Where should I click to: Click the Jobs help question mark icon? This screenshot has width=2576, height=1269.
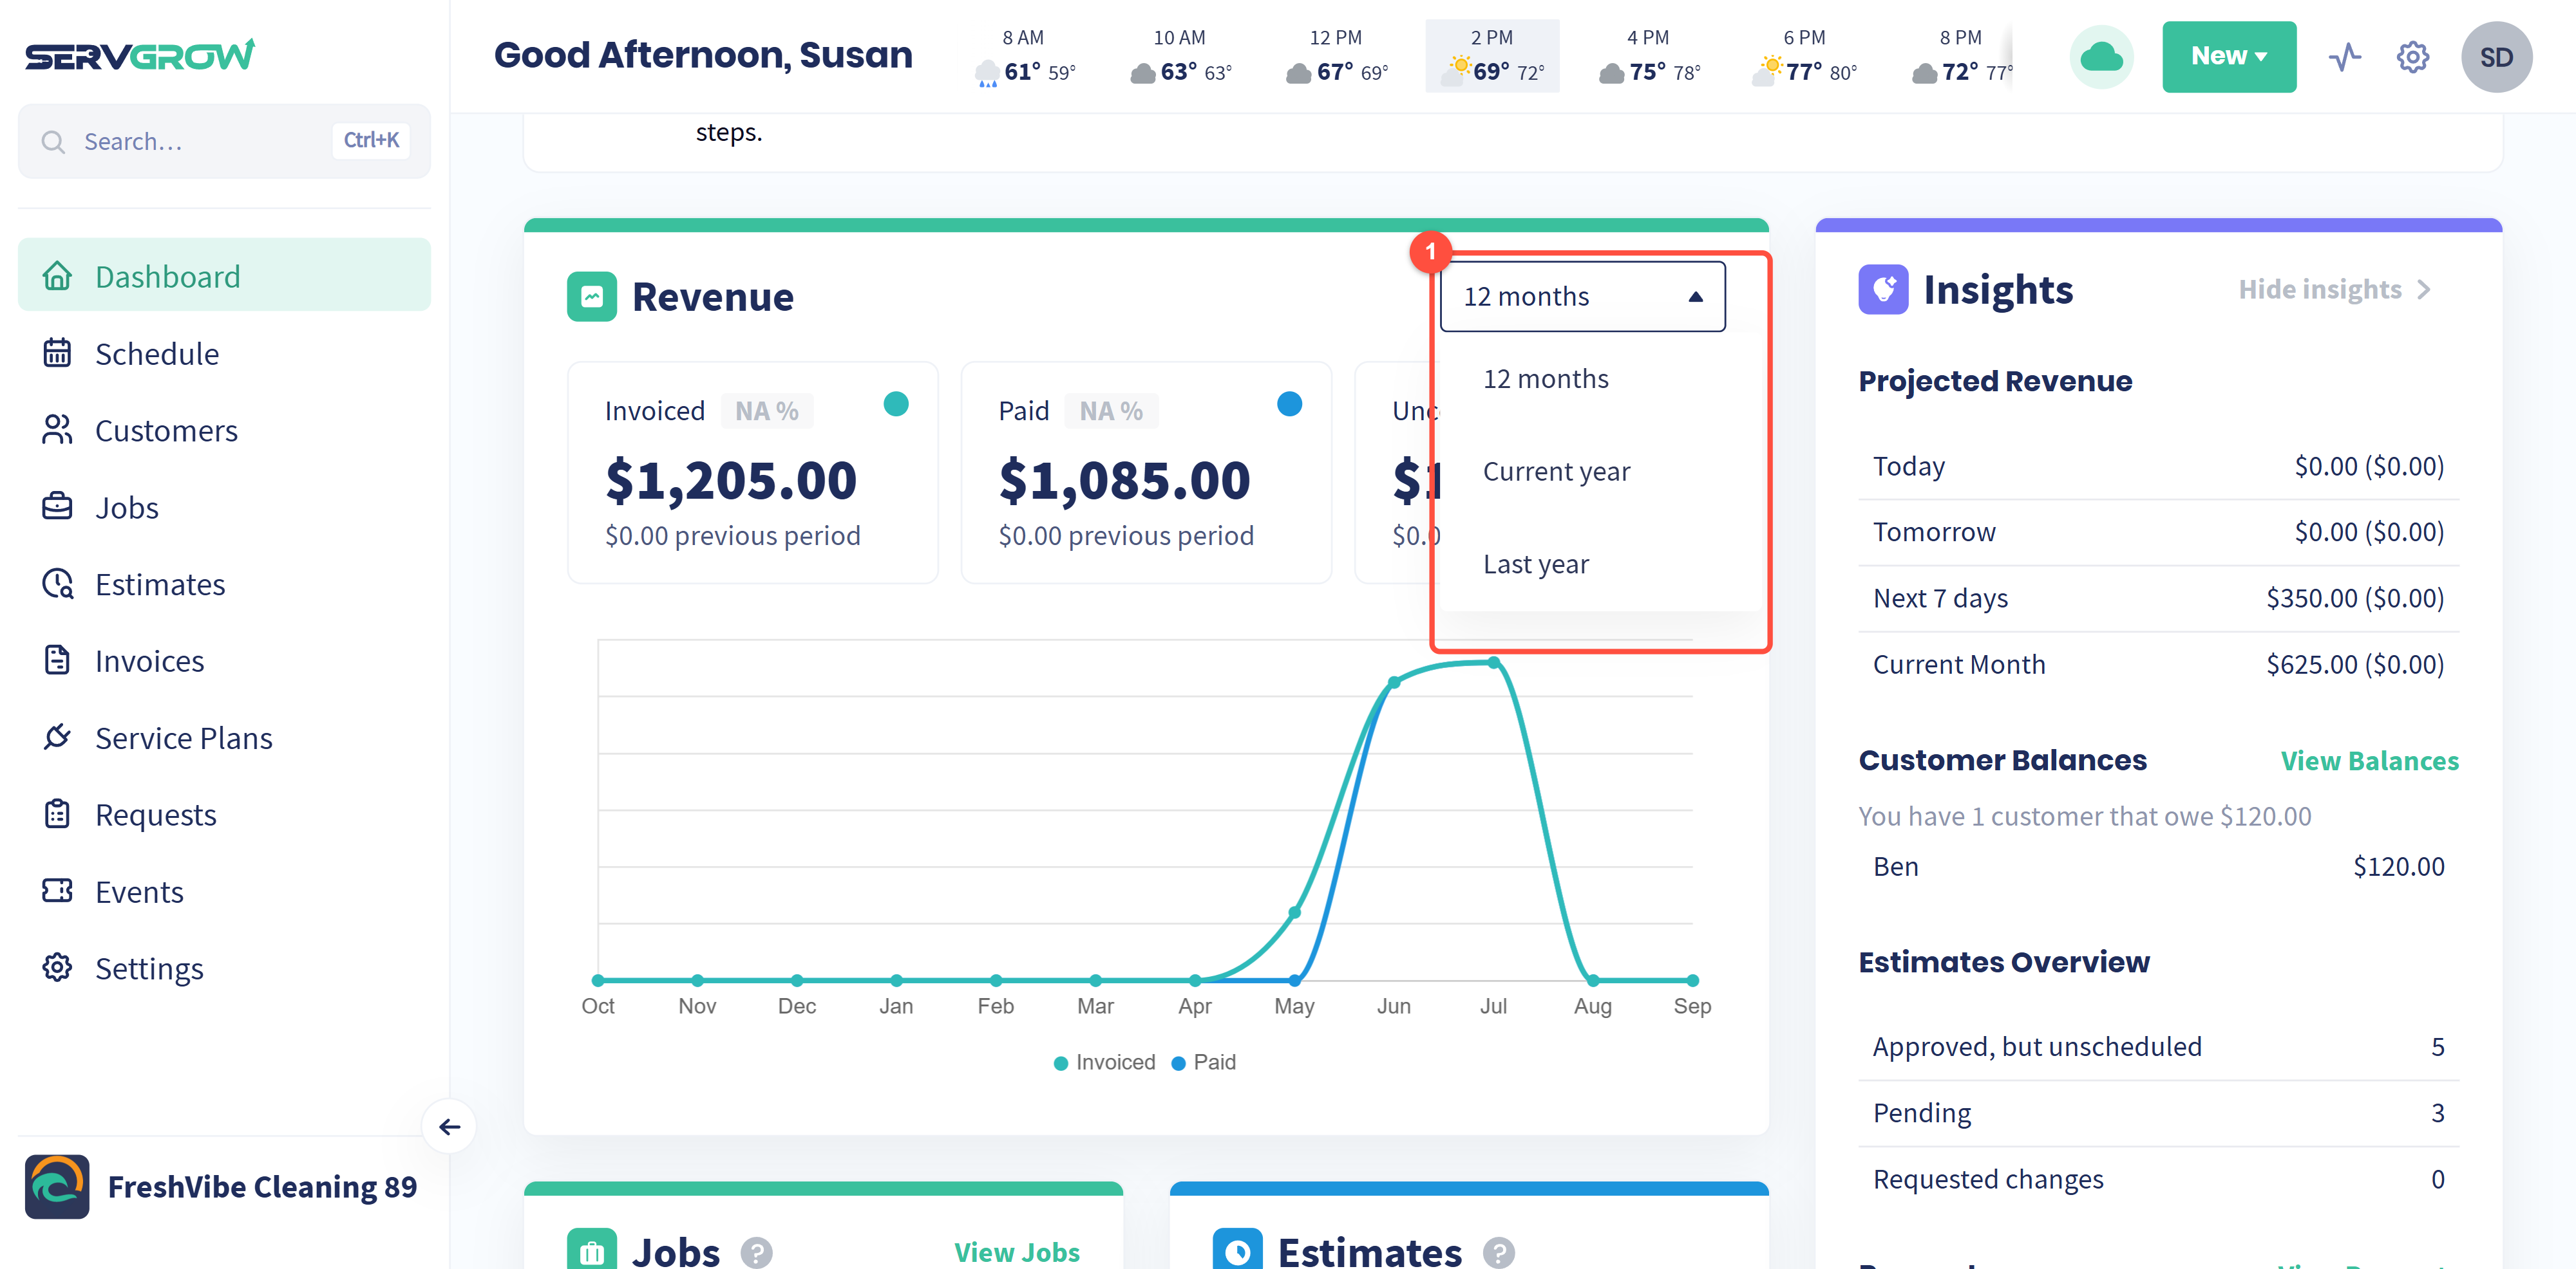(x=756, y=1252)
